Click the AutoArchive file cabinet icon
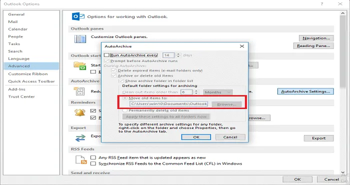350x185 pixels. tap(79, 91)
